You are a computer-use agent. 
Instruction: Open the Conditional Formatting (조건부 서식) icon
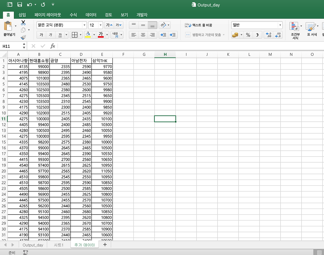pyautogui.click(x=294, y=27)
